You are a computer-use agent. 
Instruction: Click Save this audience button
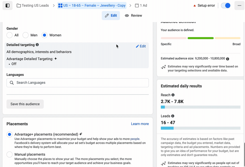25,104
